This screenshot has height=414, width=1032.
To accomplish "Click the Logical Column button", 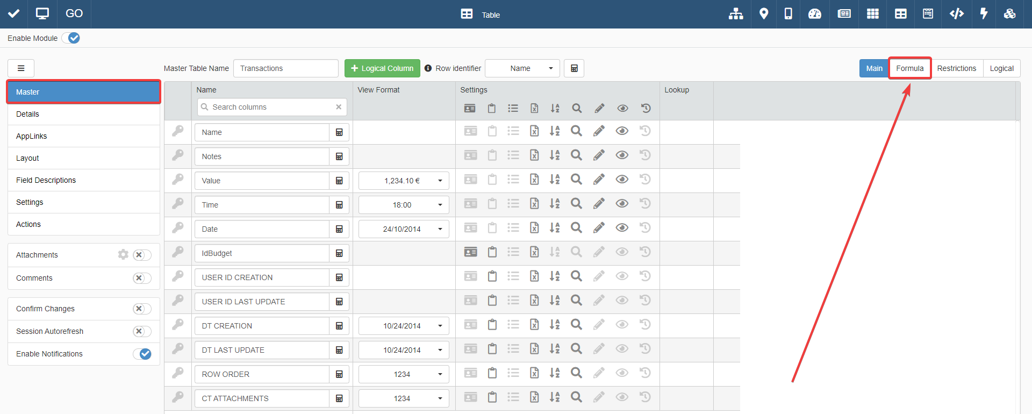I will pyautogui.click(x=382, y=68).
